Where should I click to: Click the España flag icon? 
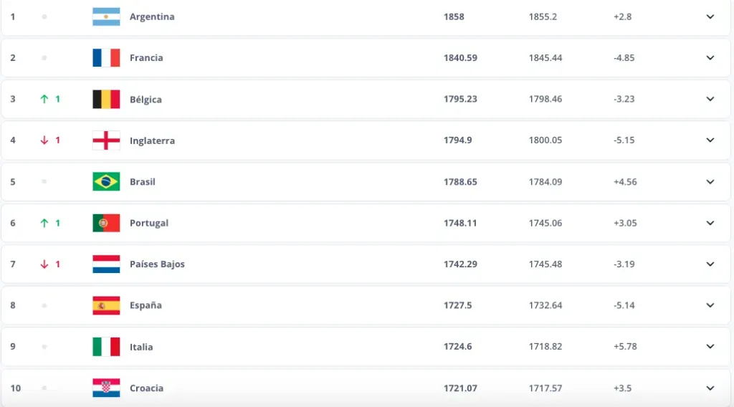pyautogui.click(x=106, y=305)
